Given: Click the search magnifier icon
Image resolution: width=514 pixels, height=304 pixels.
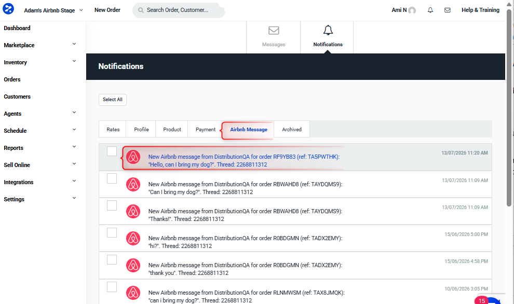Looking at the screenshot, I should click(141, 10).
